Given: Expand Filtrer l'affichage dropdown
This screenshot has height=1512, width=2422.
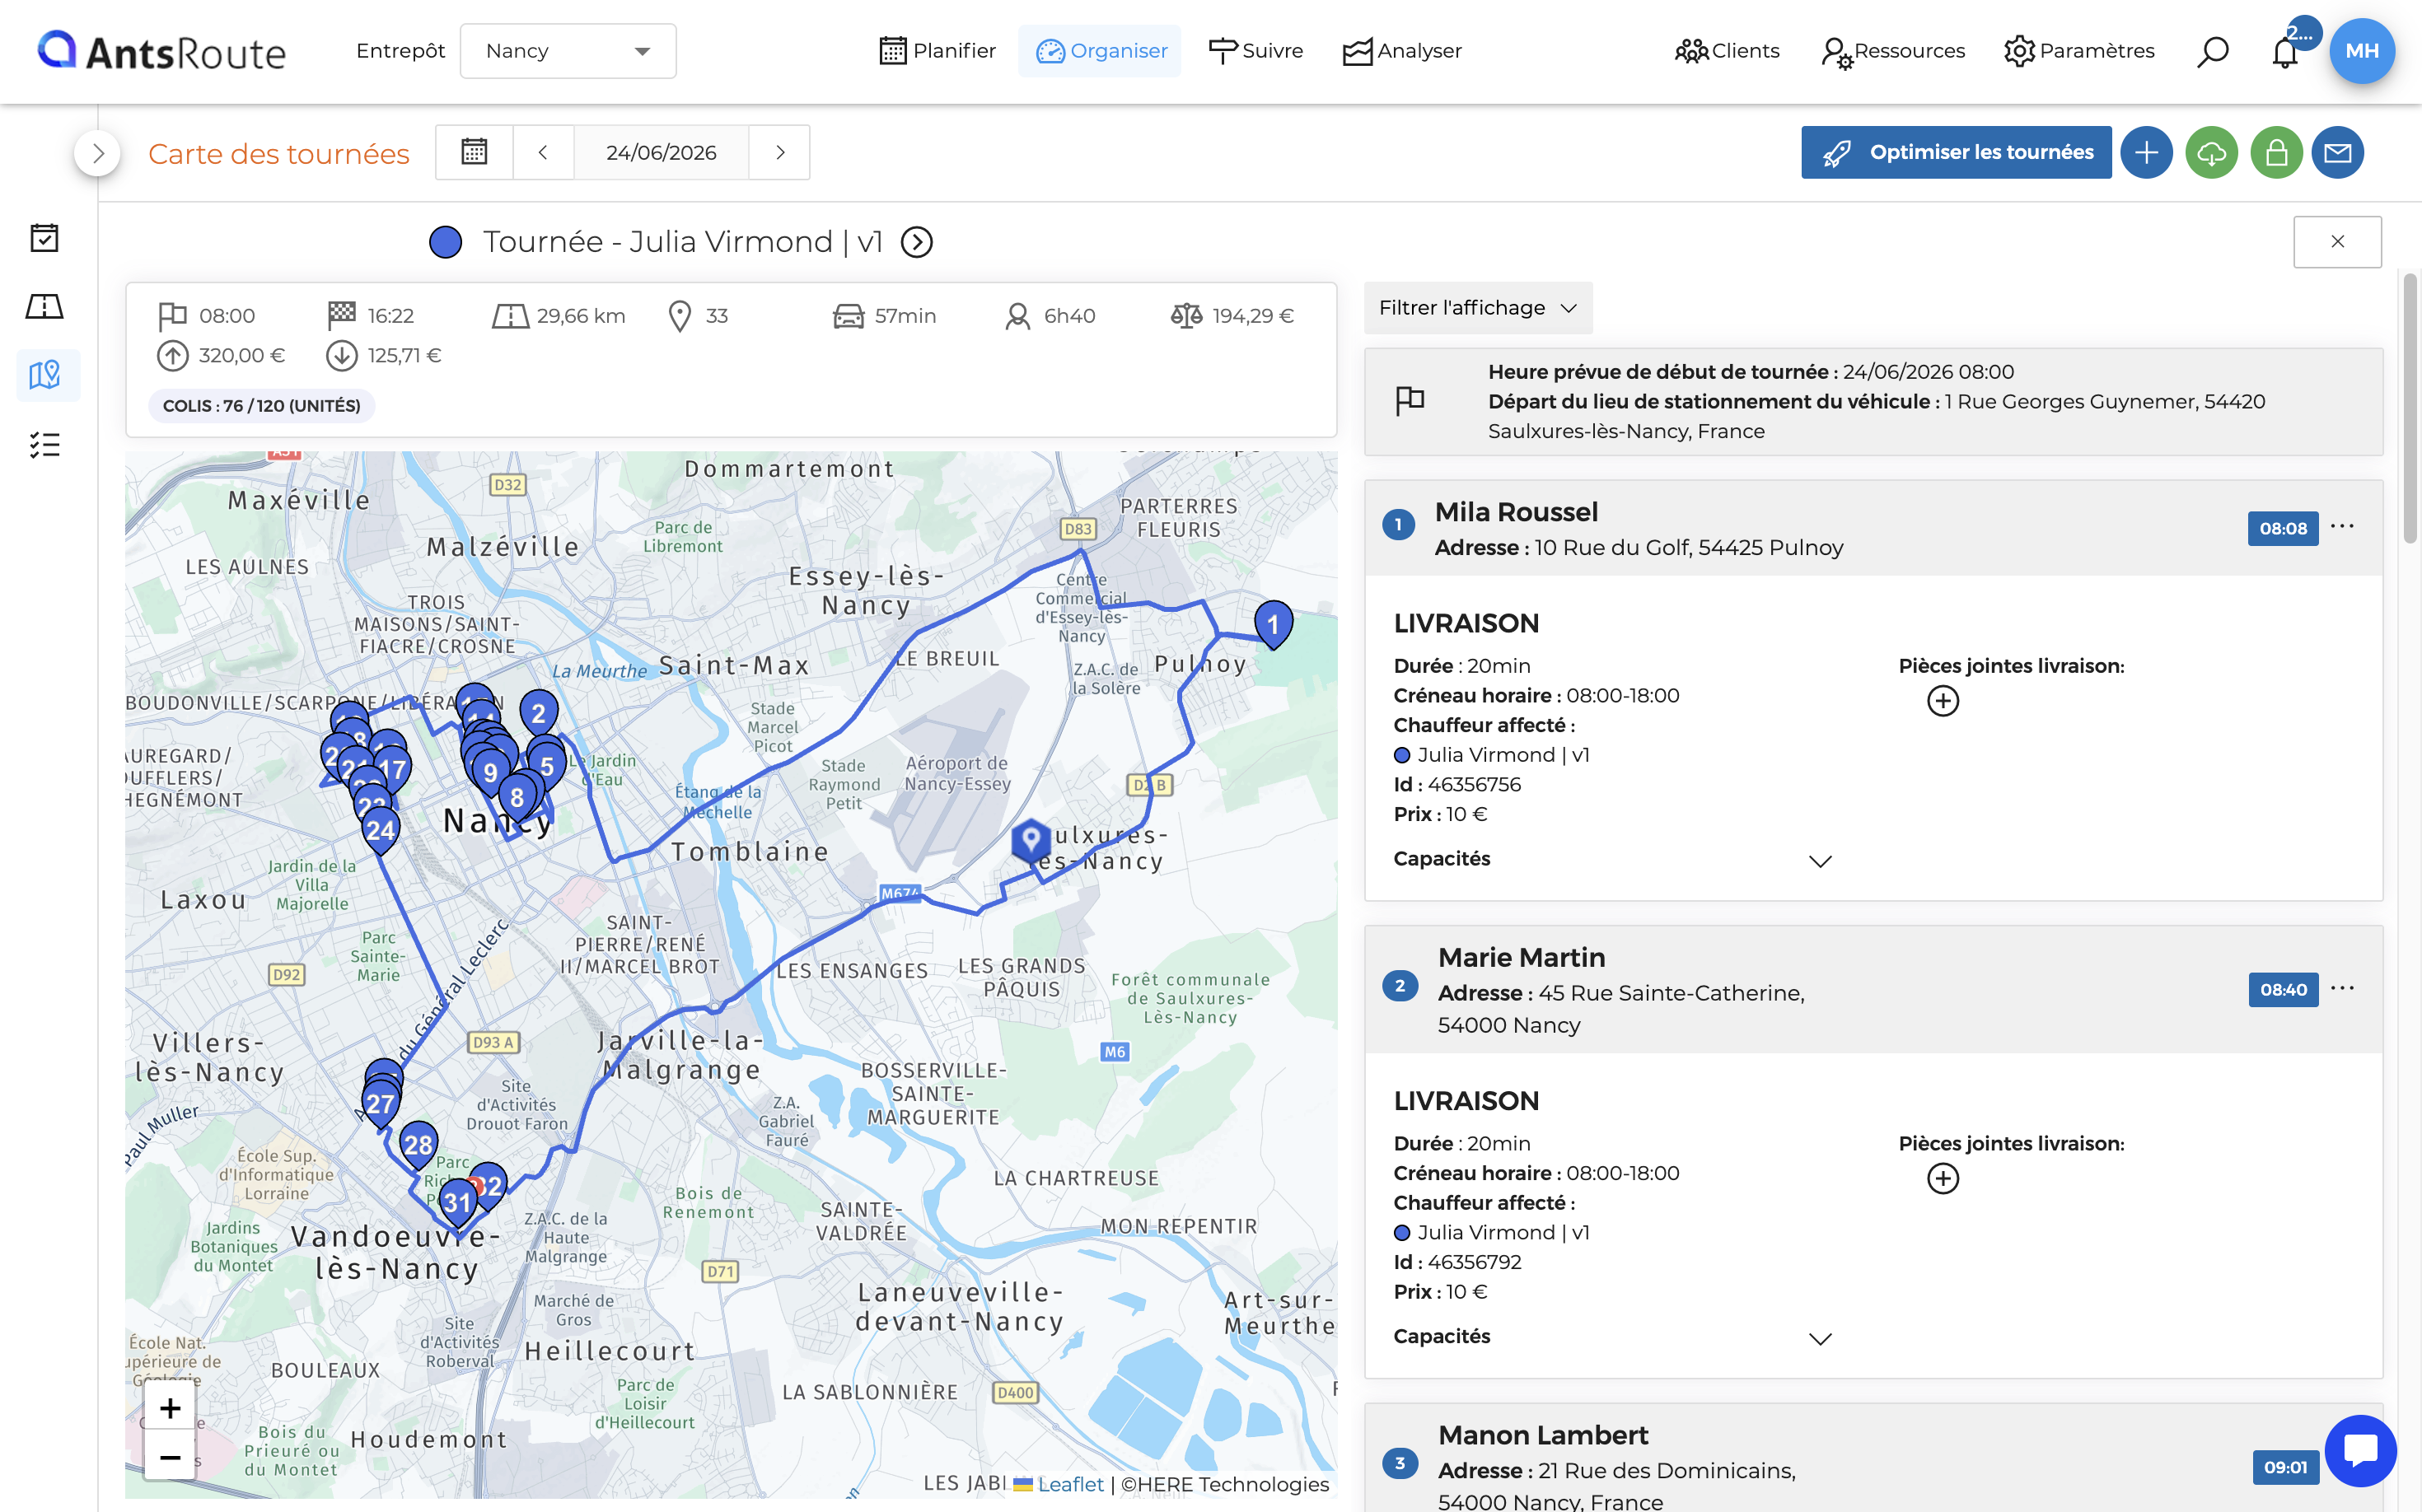Looking at the screenshot, I should [1478, 308].
